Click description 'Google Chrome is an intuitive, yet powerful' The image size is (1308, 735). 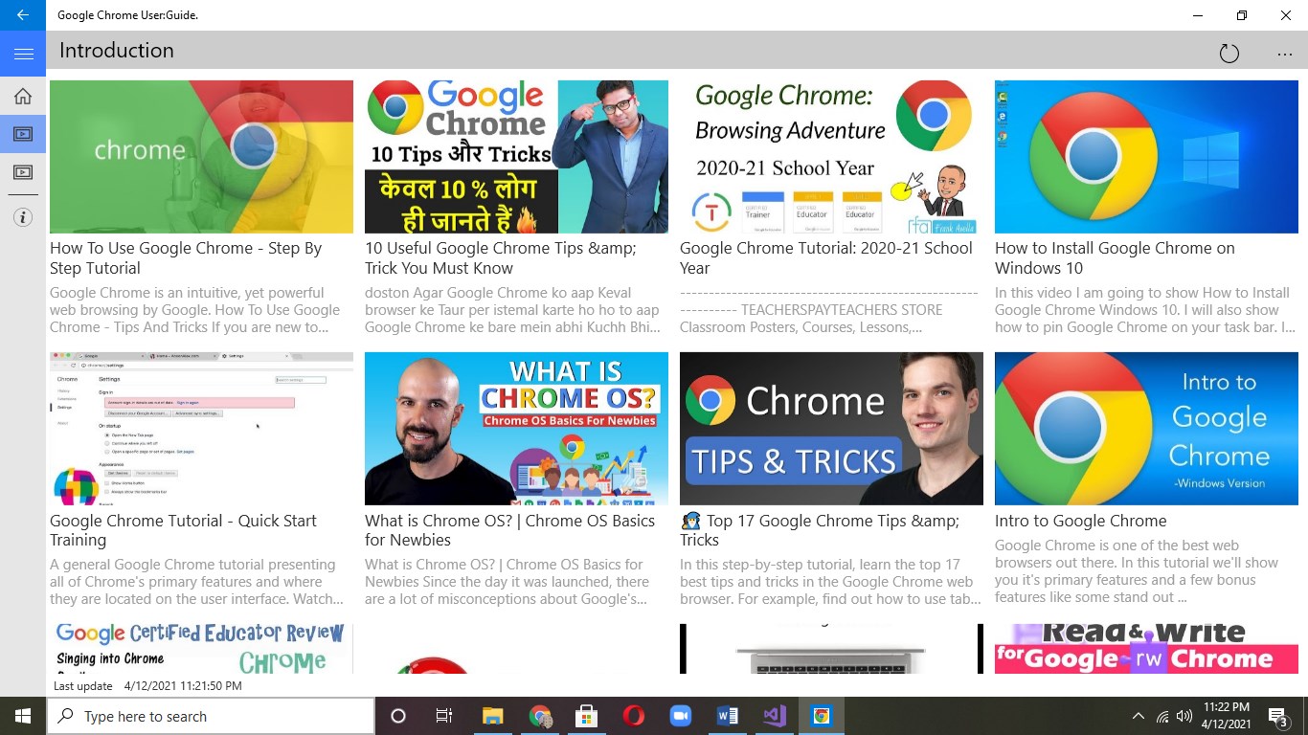click(194, 310)
